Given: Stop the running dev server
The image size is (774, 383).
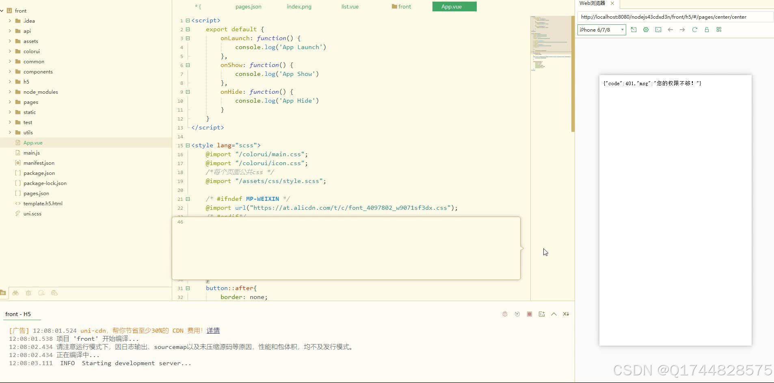Looking at the screenshot, I should click(x=530, y=314).
